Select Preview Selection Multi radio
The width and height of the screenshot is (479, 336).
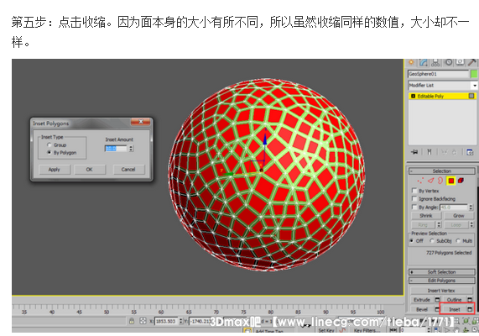(458, 241)
